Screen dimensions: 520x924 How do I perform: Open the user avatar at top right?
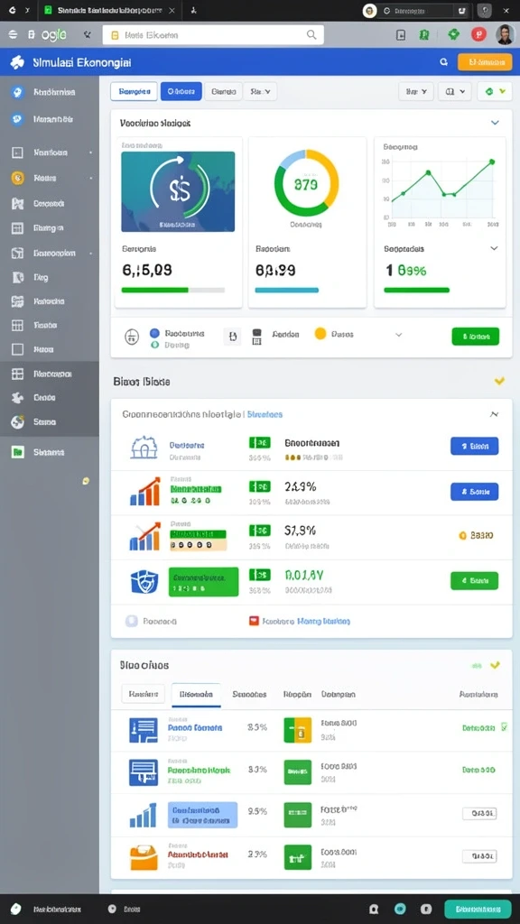[x=504, y=35]
